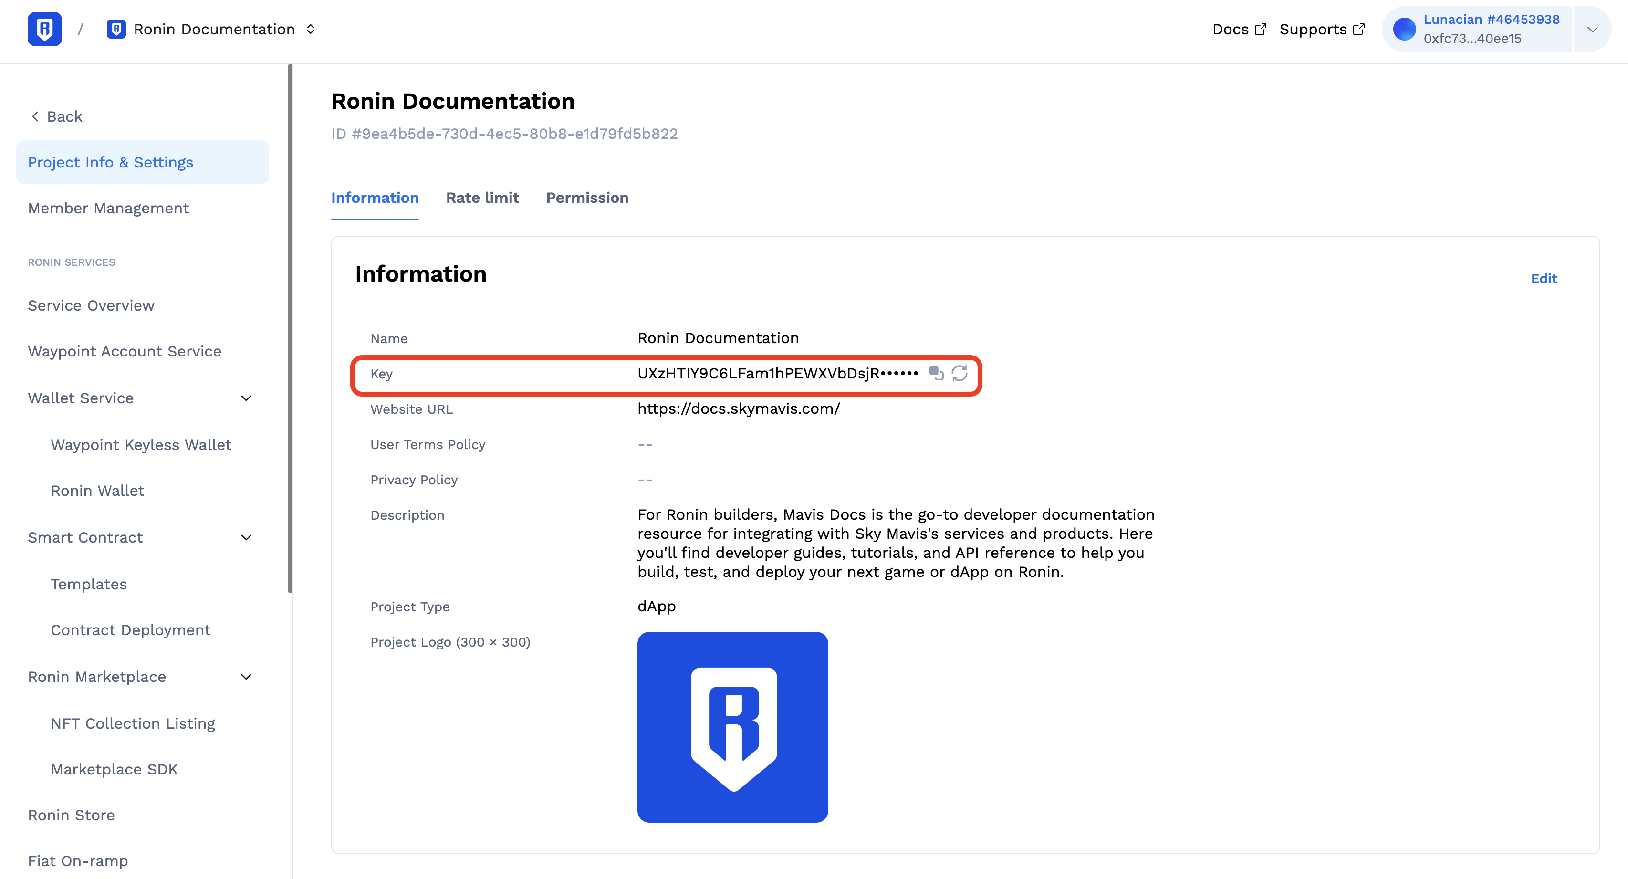
Task: Click the small Ronin Documentation project icon in the breadcrumb
Action: click(x=115, y=29)
